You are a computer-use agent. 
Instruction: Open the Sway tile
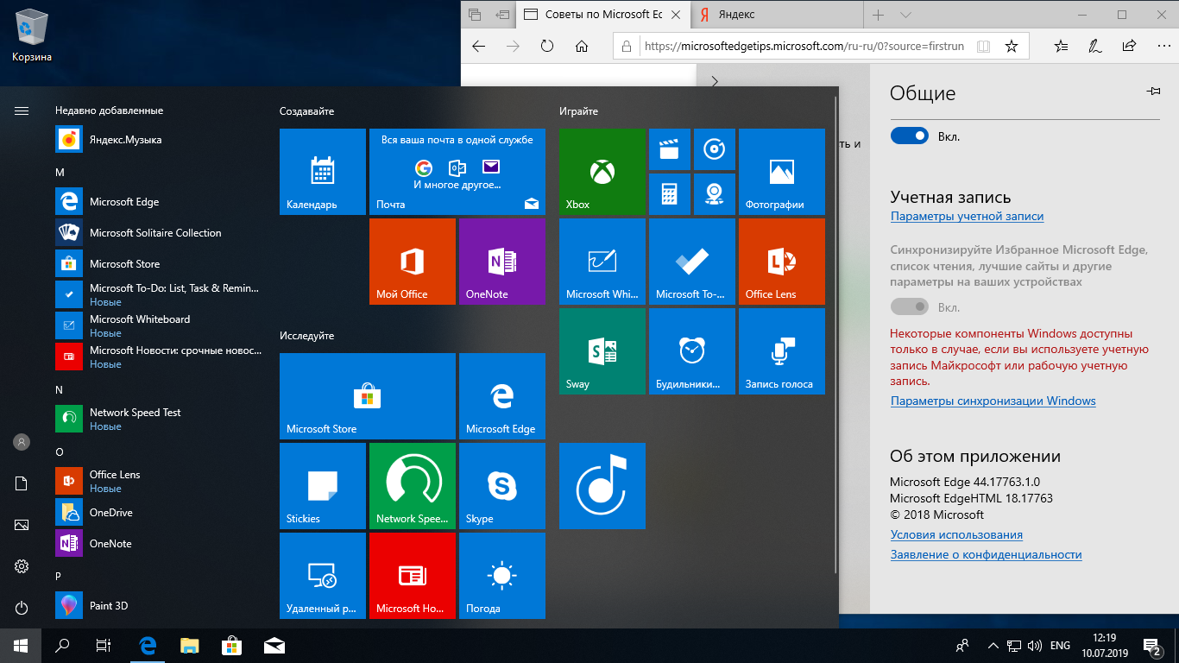602,351
